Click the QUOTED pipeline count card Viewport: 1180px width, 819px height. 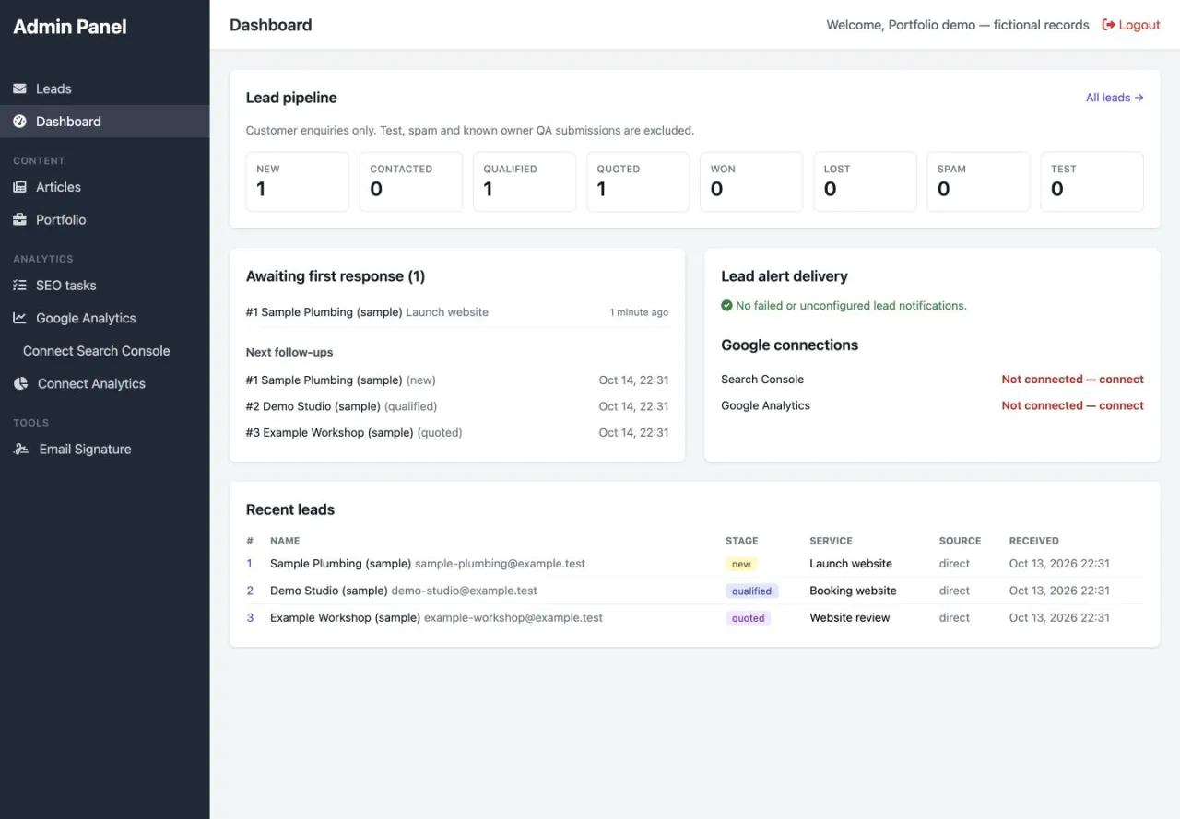(x=638, y=181)
